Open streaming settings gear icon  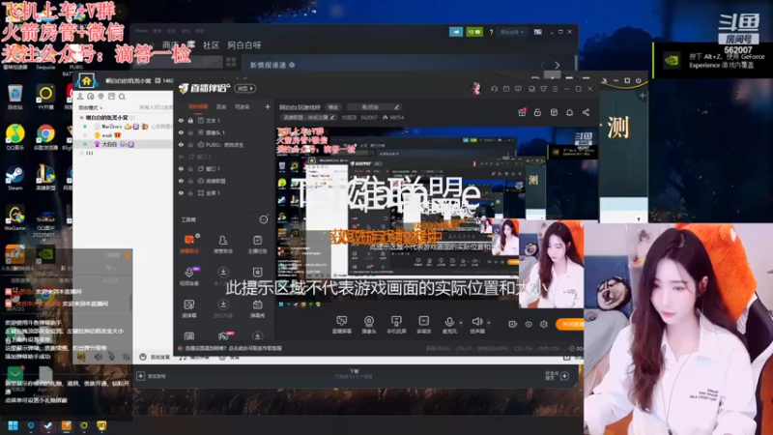[x=544, y=324]
